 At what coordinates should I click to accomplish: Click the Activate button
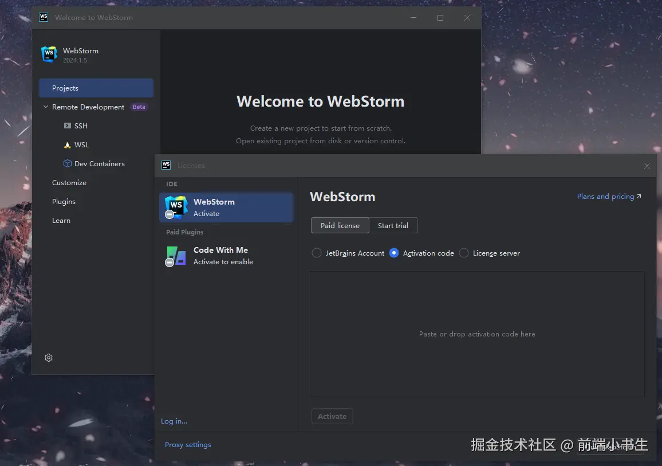tap(332, 416)
